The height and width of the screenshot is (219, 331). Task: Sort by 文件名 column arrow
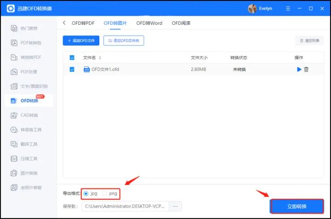pyautogui.click(x=100, y=58)
